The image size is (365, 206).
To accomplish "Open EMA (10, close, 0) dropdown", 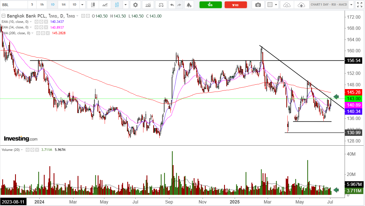I will click(x=31, y=22).
